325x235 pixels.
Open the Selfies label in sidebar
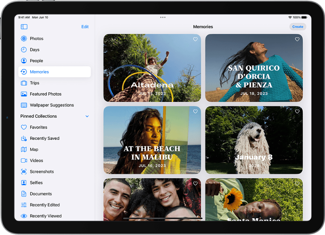coord(36,182)
